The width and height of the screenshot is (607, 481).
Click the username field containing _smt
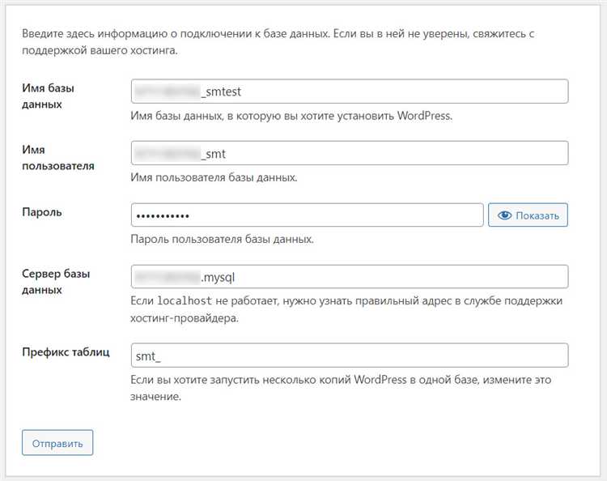pos(350,153)
